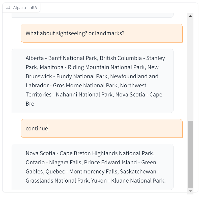Click 'Prince Edward Island' in the last reply

click(110, 162)
